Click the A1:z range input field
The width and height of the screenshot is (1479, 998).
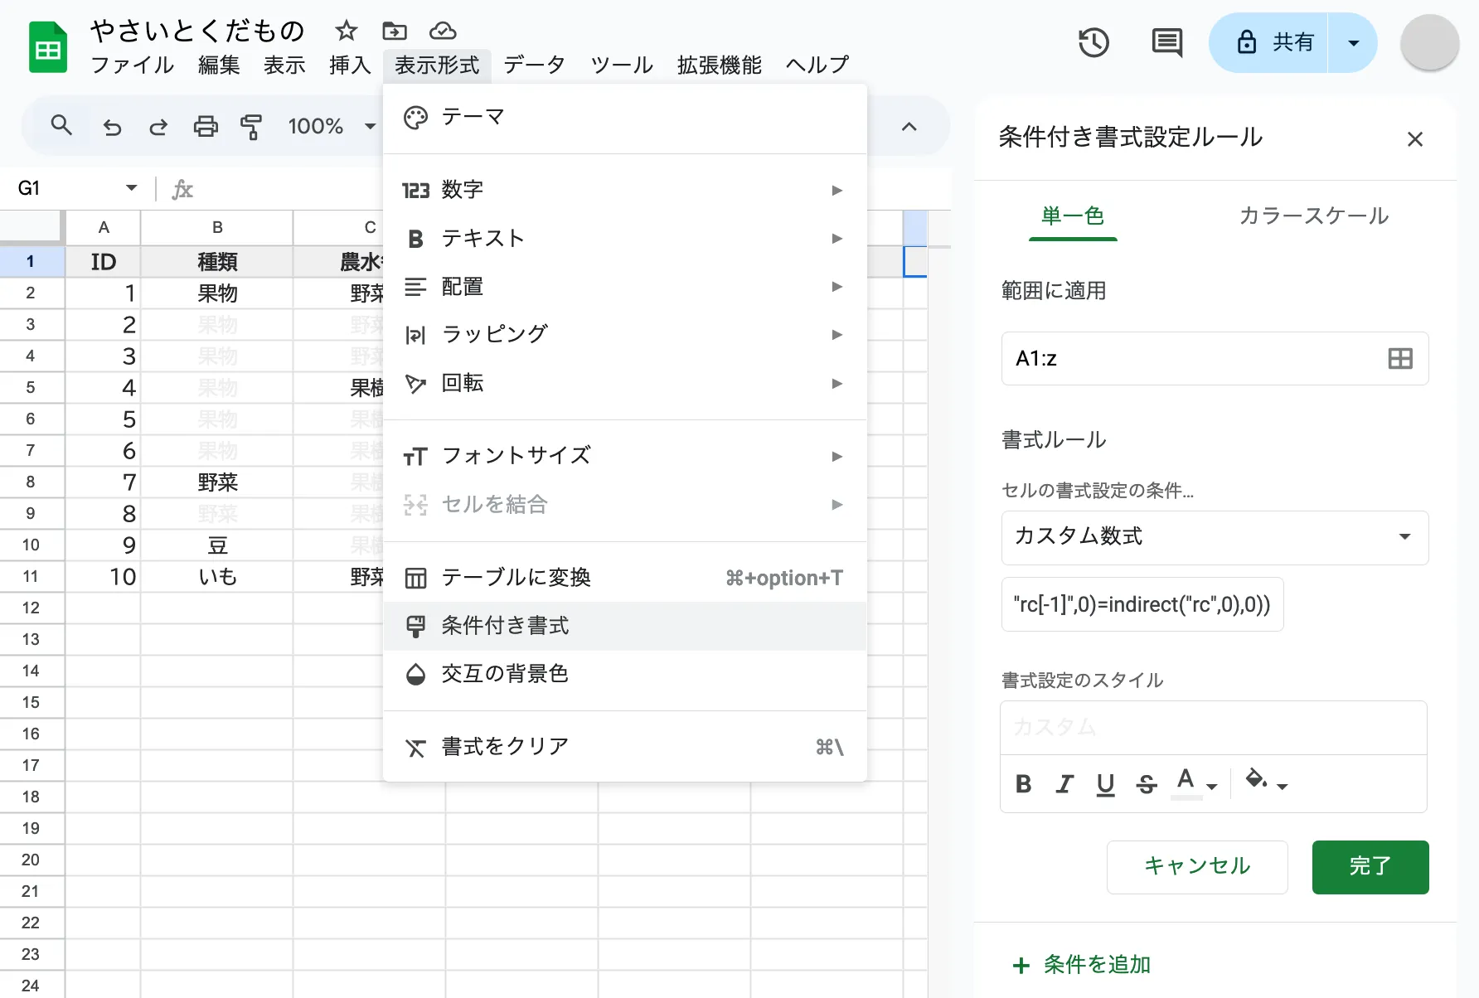1190,359
